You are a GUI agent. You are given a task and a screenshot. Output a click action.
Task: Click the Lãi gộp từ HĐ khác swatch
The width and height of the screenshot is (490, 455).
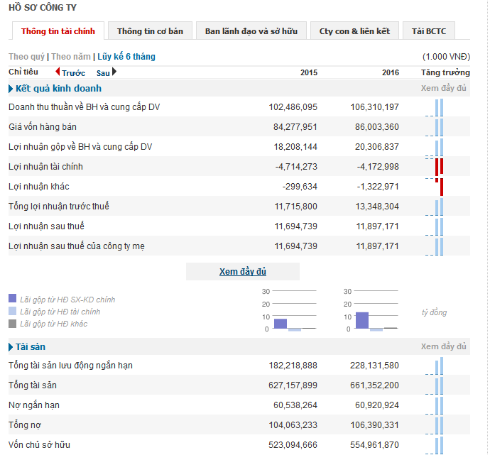pos(12,324)
